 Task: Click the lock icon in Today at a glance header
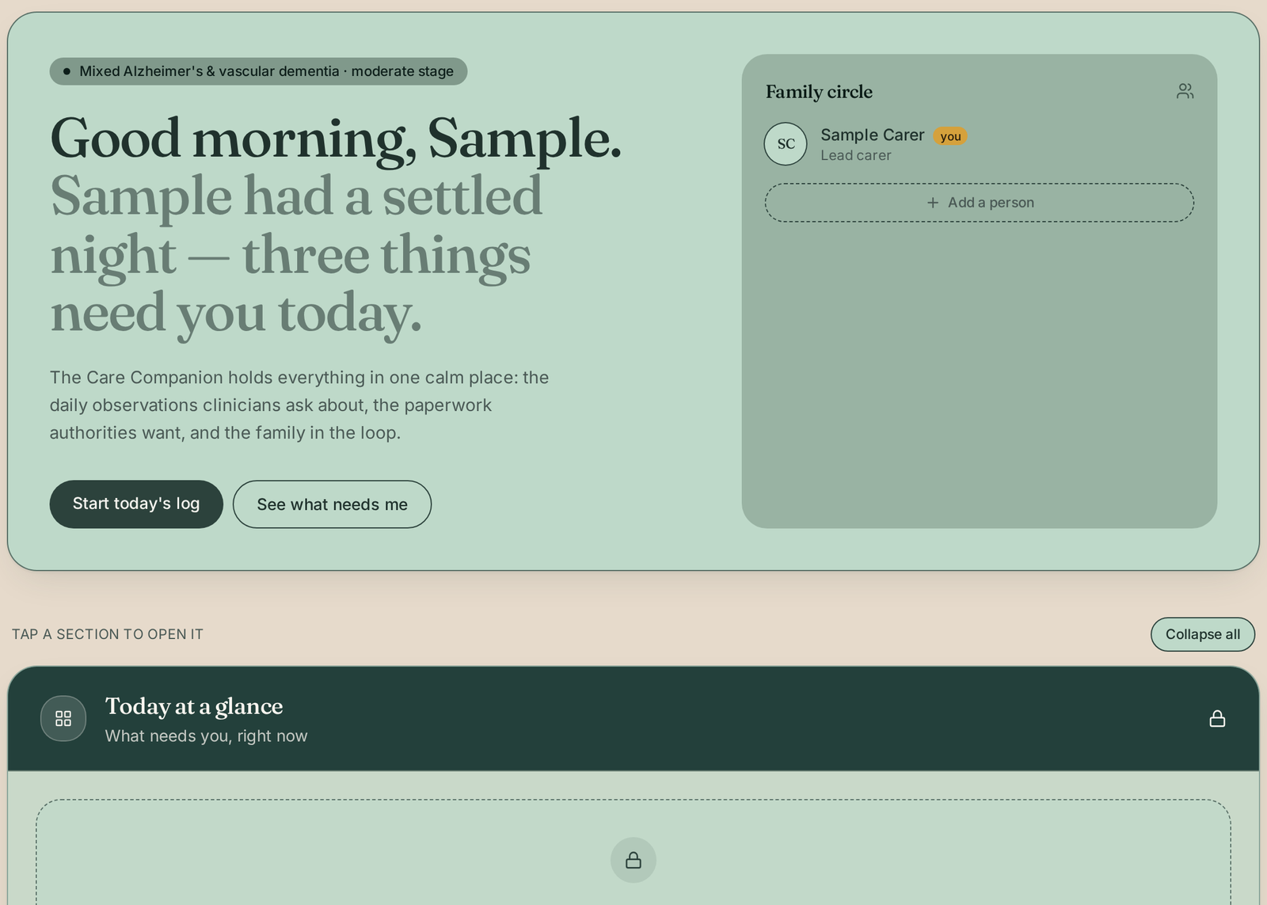[x=1217, y=718]
